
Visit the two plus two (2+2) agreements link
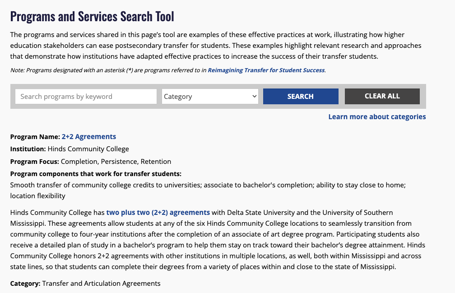tap(158, 212)
